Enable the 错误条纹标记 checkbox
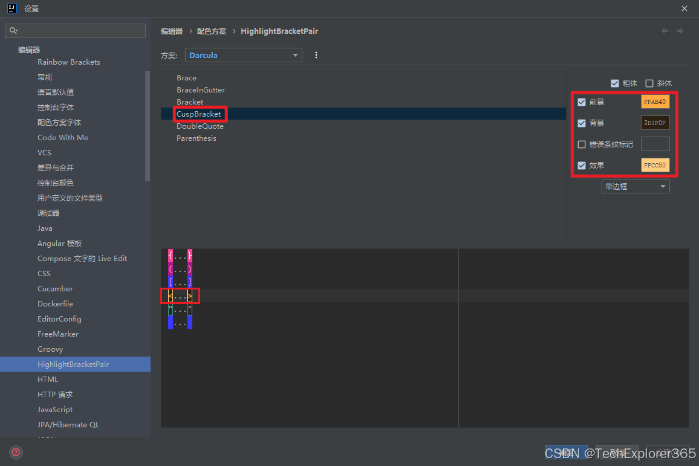Image resolution: width=699 pixels, height=466 pixels. coord(582,144)
